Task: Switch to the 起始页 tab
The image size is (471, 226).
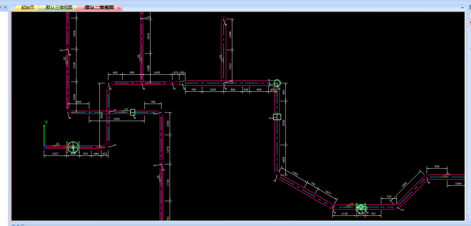Action: 27,8
